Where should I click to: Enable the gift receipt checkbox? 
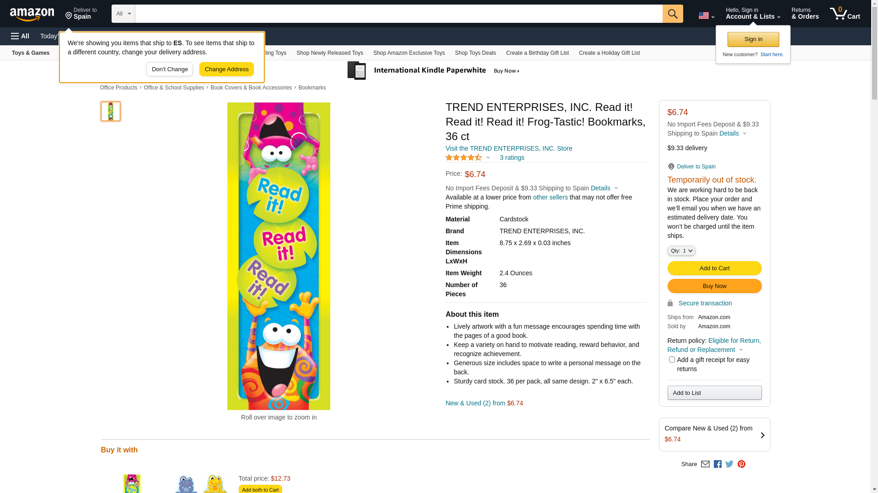(x=671, y=360)
